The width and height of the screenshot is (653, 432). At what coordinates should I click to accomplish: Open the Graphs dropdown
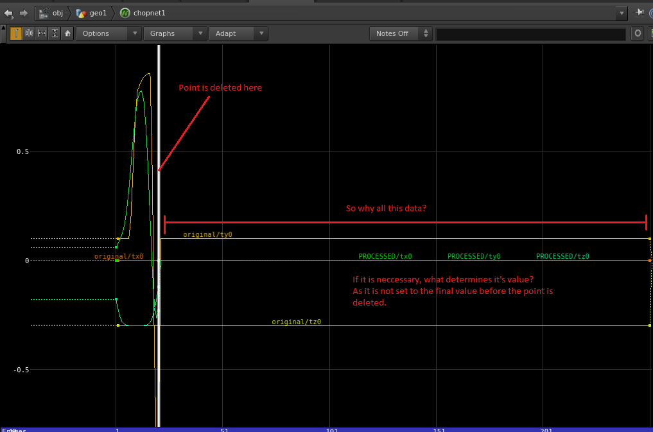tap(175, 33)
